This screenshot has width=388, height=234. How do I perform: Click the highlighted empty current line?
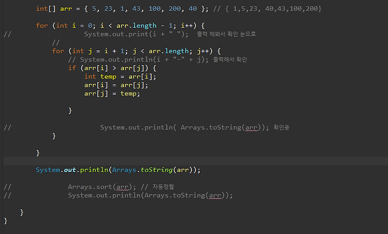196,161
